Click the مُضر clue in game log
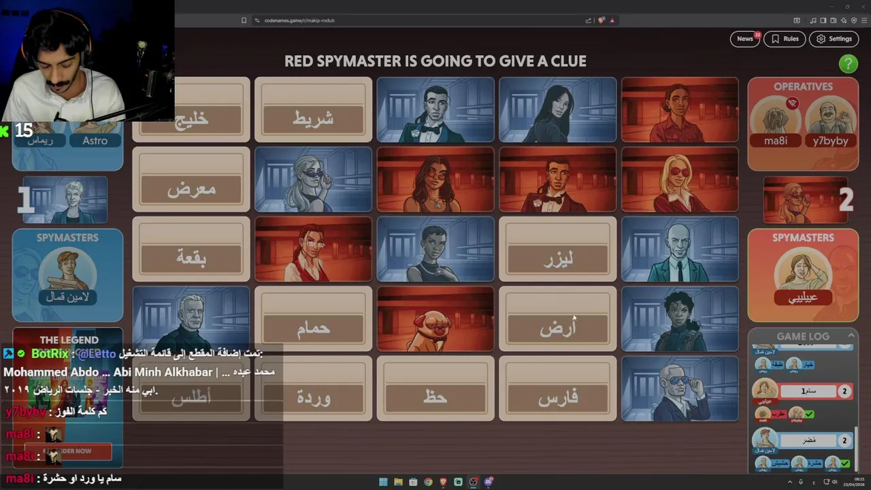The height and width of the screenshot is (490, 871). [x=808, y=440]
